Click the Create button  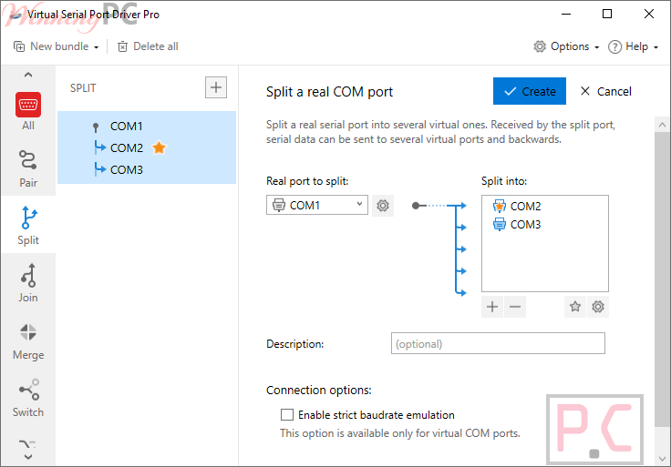530,91
